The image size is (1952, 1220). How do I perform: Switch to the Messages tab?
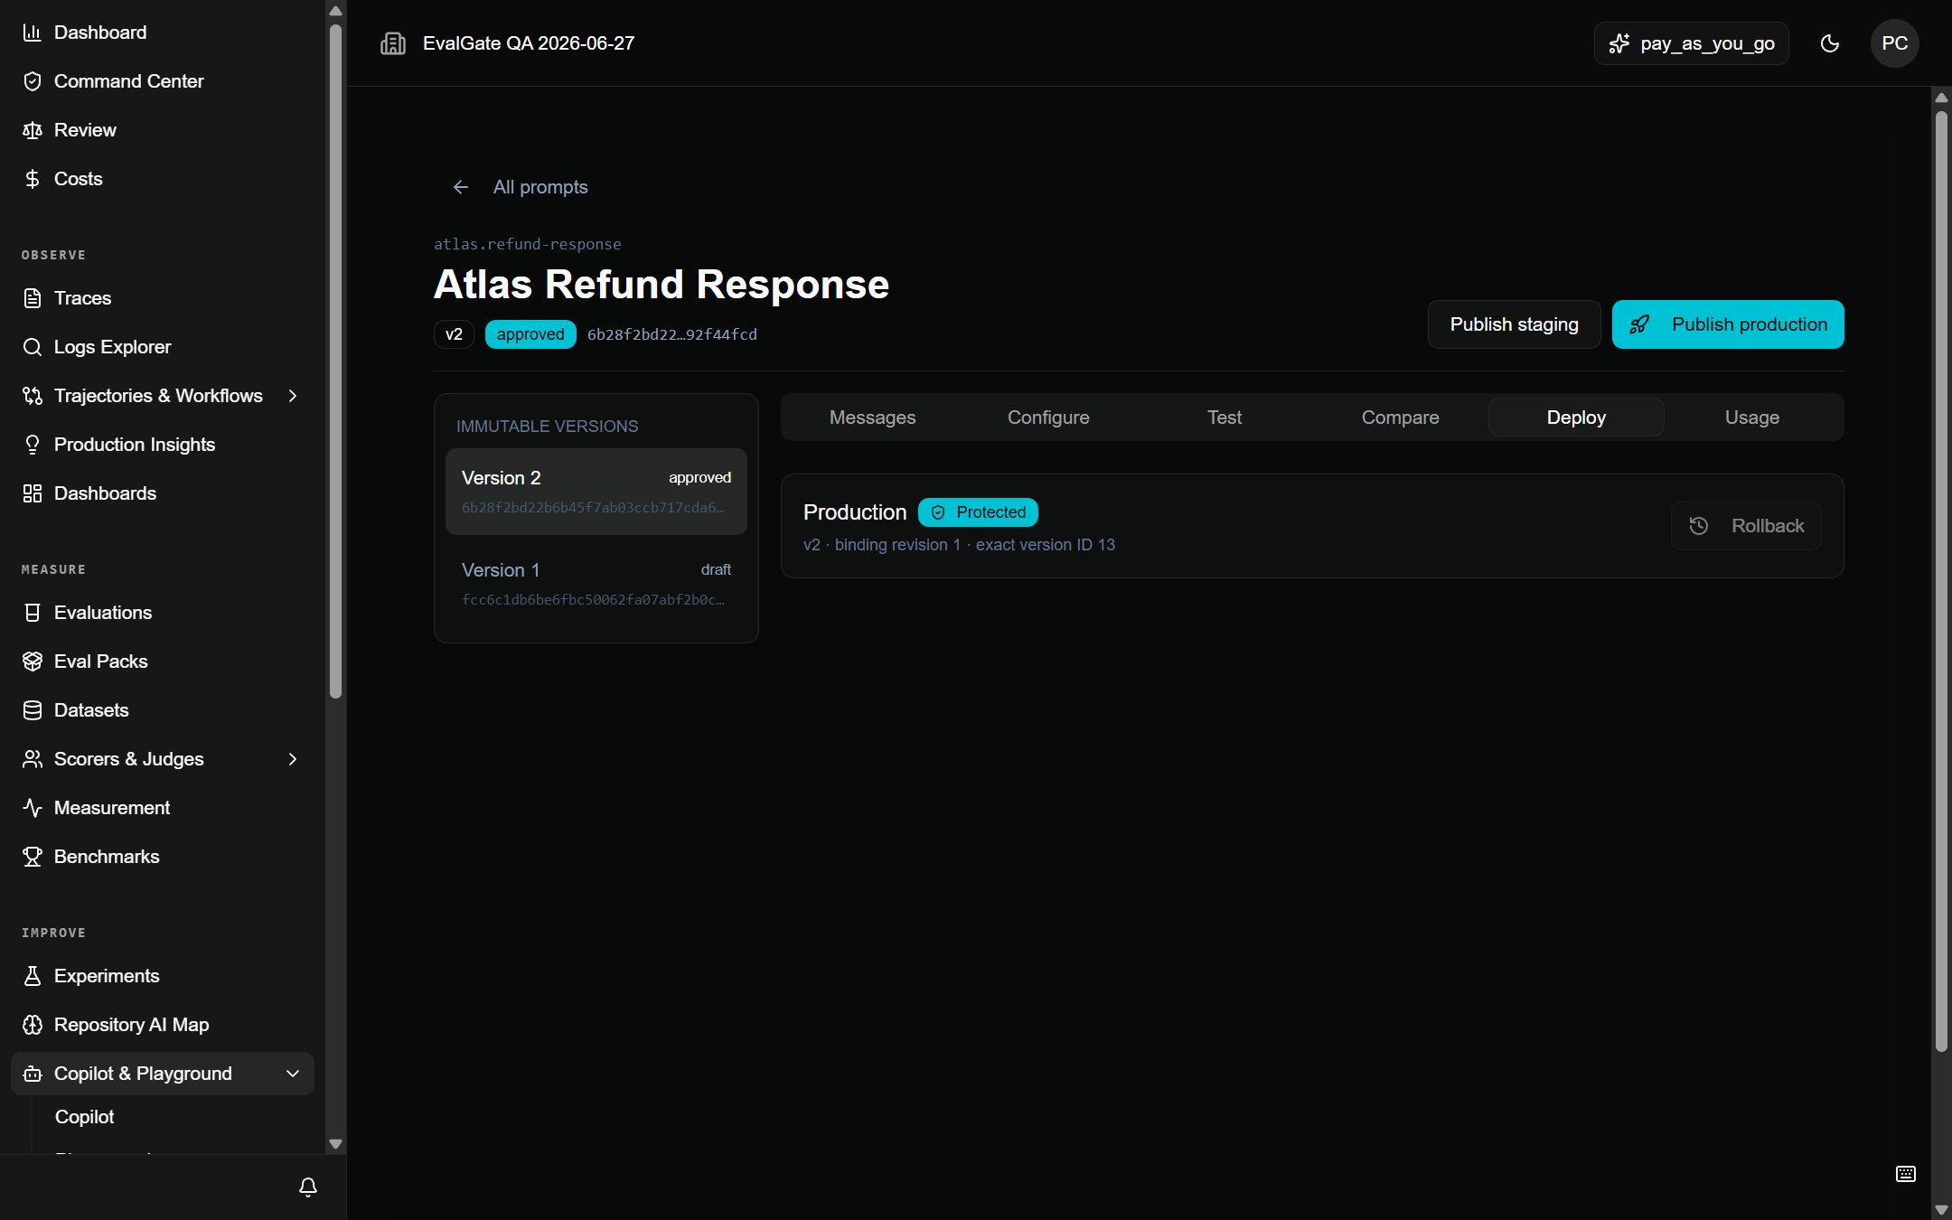872,418
